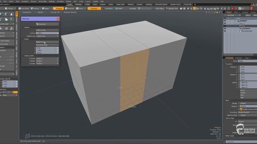The width and height of the screenshot is (257, 144).
Task: Adjust the Dissolve percentage slider
Action: 248,106
